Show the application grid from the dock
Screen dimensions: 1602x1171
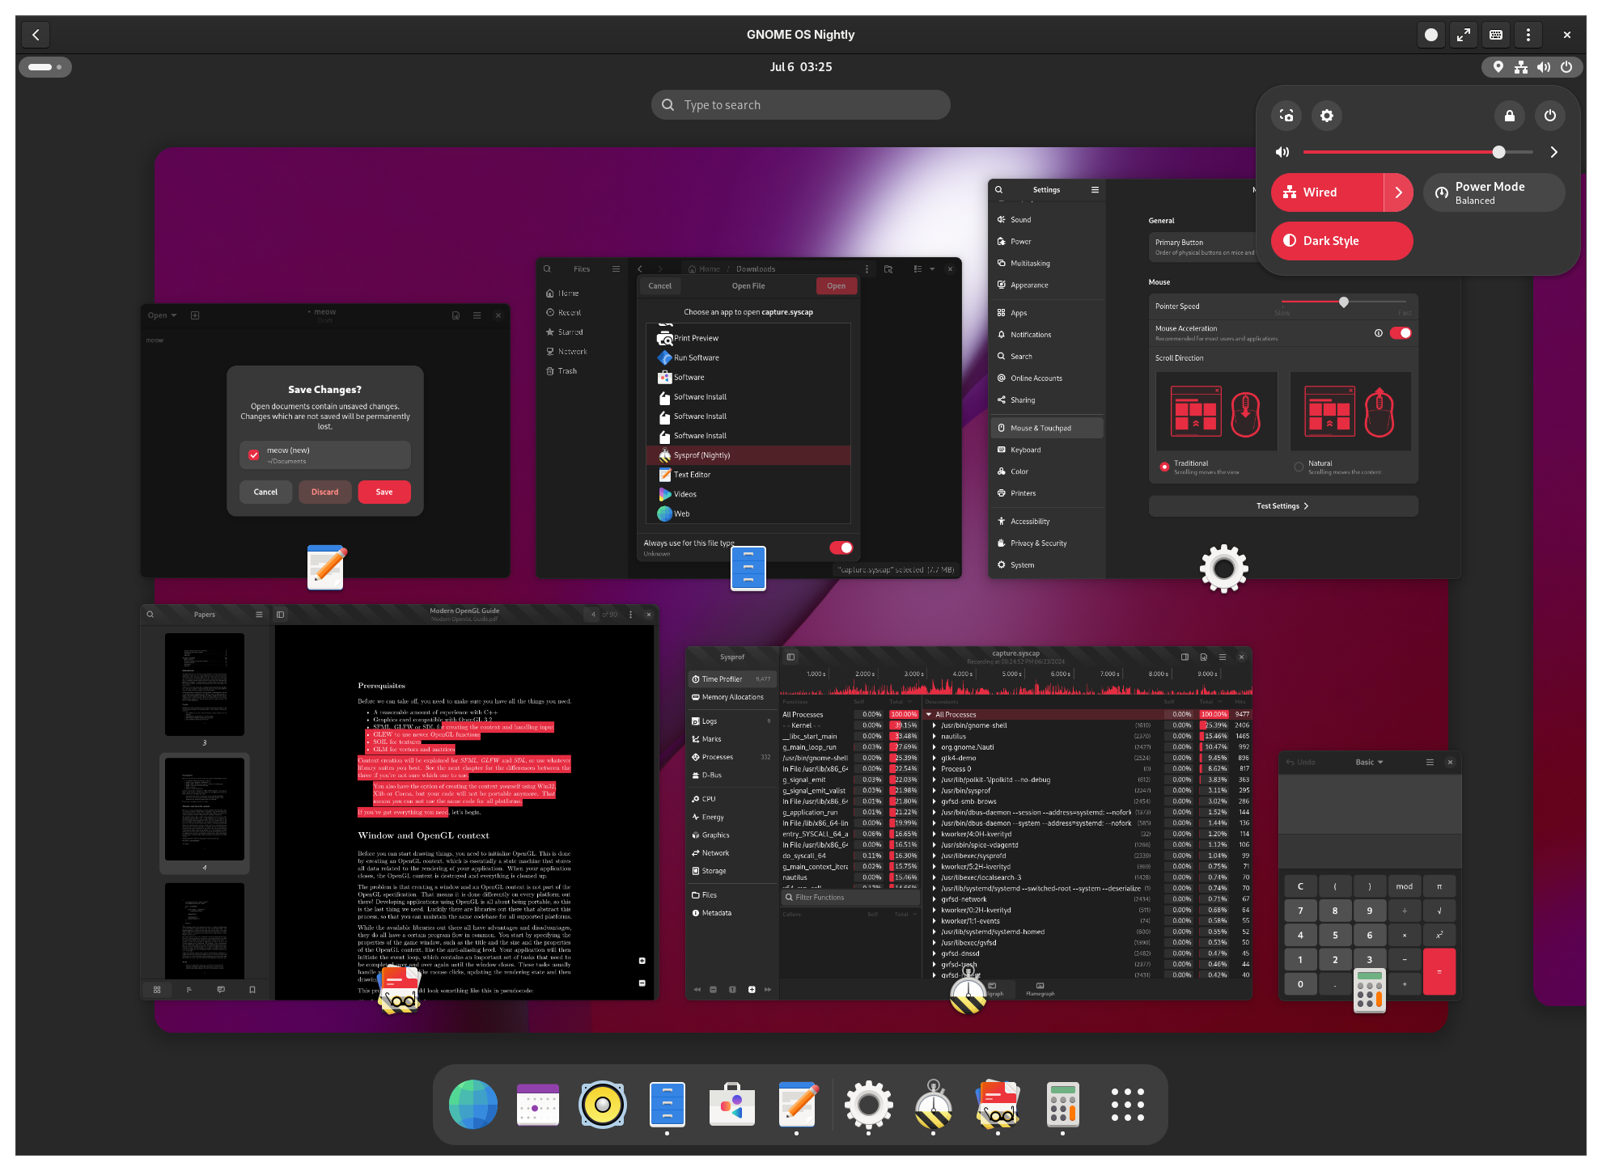(x=1127, y=1104)
